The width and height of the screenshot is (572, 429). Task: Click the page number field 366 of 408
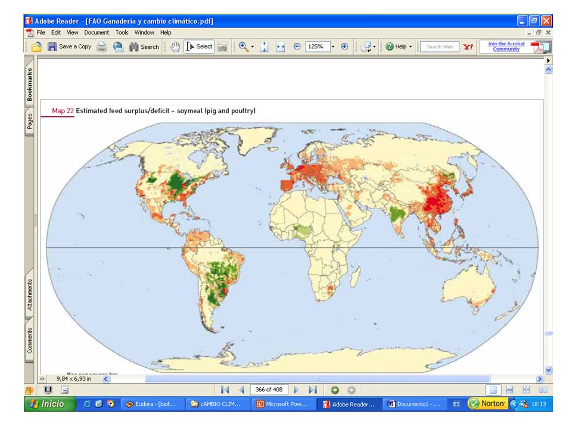(269, 390)
